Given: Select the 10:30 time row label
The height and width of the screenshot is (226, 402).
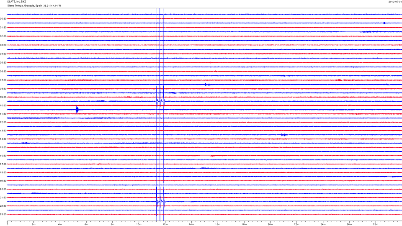Looking at the screenshot, I should point(3,105).
